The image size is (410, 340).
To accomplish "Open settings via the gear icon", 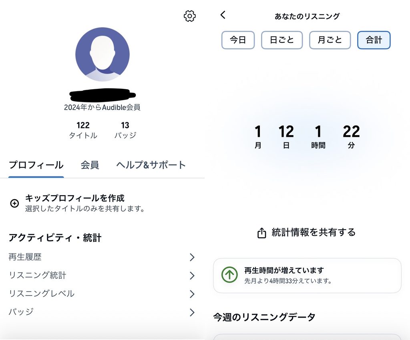I will pos(189,16).
